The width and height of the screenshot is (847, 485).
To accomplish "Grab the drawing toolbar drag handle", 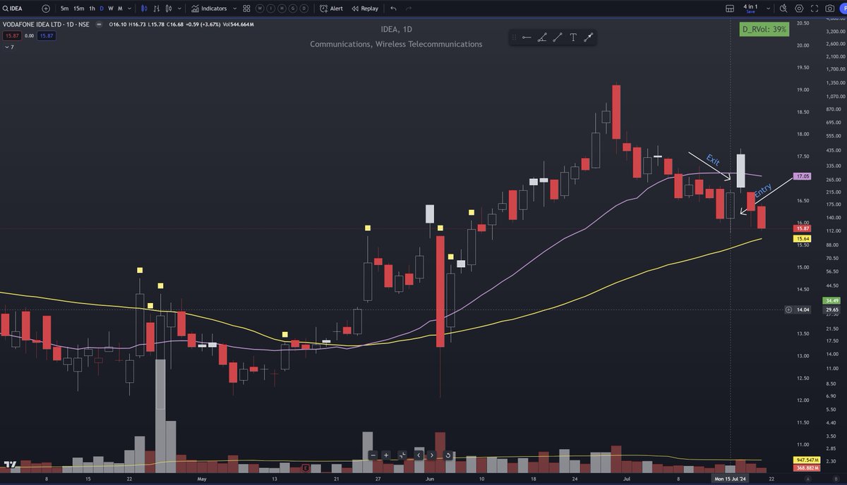I will (514, 37).
